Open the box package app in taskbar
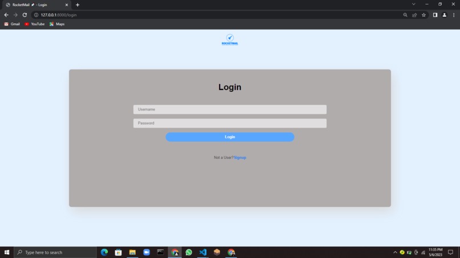 click(x=217, y=252)
